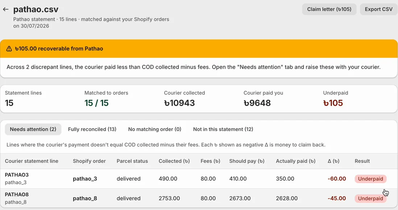The height and width of the screenshot is (210, 398).
Task: Click the 'Across 2 discrepant lines' banner description
Action: [x=194, y=67]
